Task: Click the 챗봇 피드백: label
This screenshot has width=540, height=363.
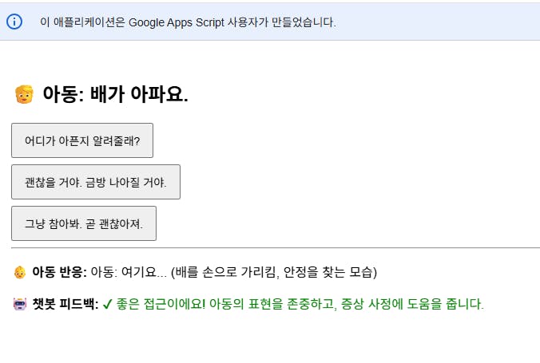Action: coord(66,304)
